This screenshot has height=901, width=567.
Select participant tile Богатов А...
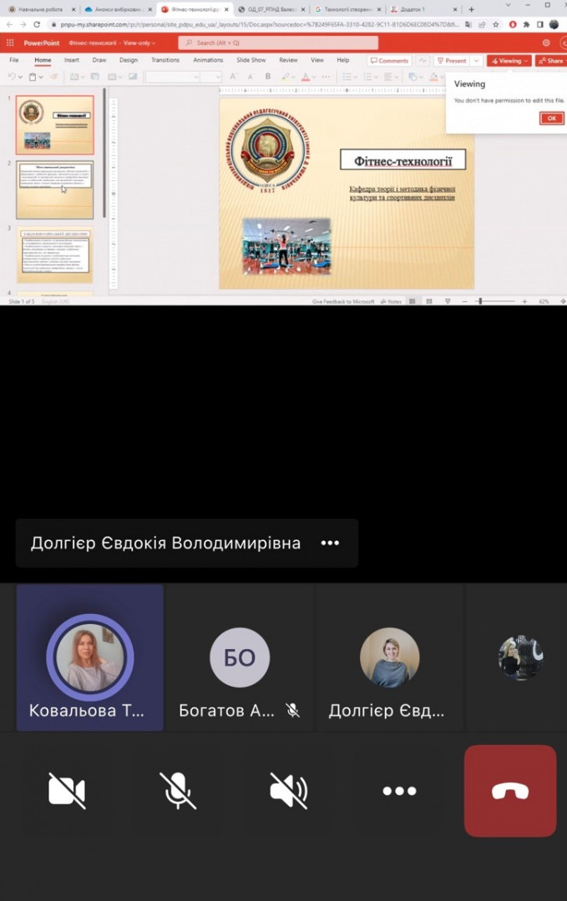coord(239,657)
